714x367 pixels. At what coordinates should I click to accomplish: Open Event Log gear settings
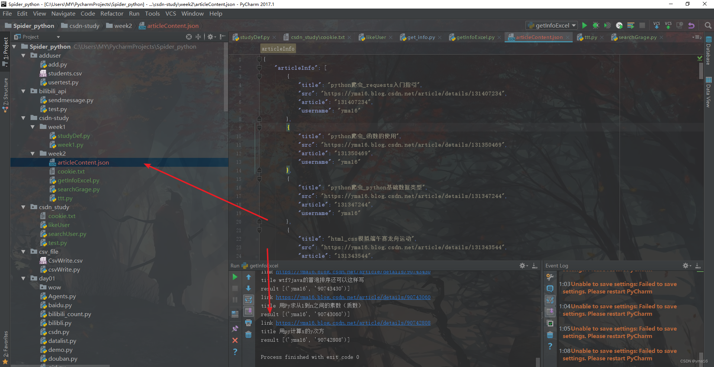(x=686, y=266)
